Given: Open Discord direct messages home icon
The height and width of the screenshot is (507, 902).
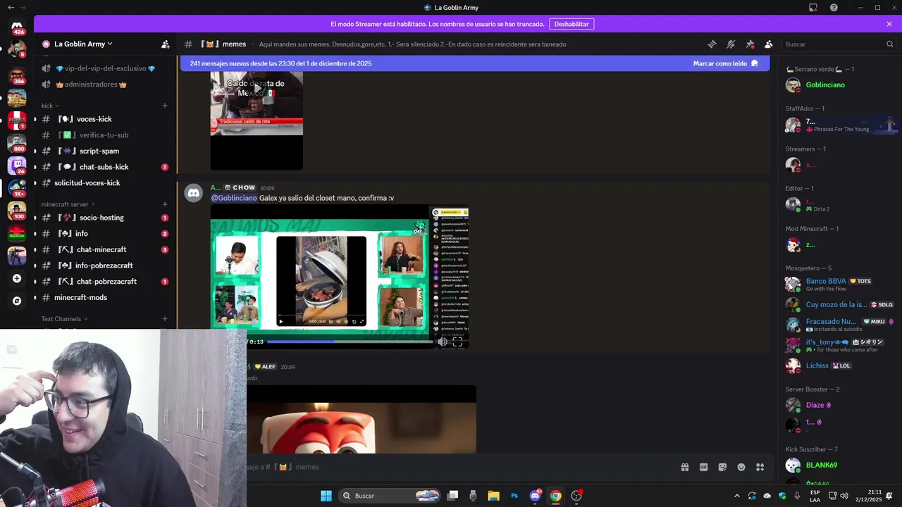Looking at the screenshot, I should pyautogui.click(x=17, y=27).
